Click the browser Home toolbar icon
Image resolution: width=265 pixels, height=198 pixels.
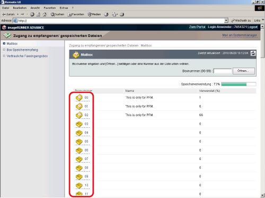[45, 14]
